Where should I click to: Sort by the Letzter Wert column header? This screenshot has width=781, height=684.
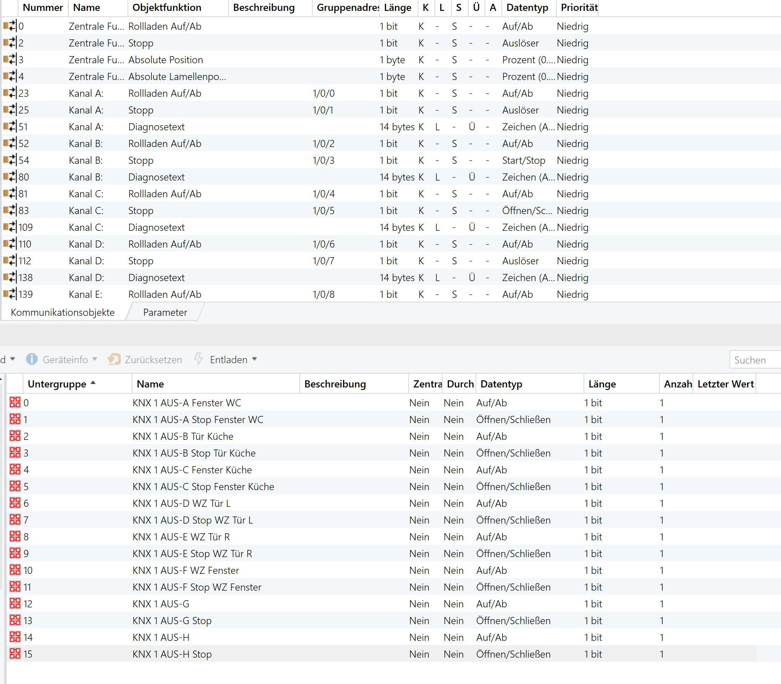(x=725, y=384)
